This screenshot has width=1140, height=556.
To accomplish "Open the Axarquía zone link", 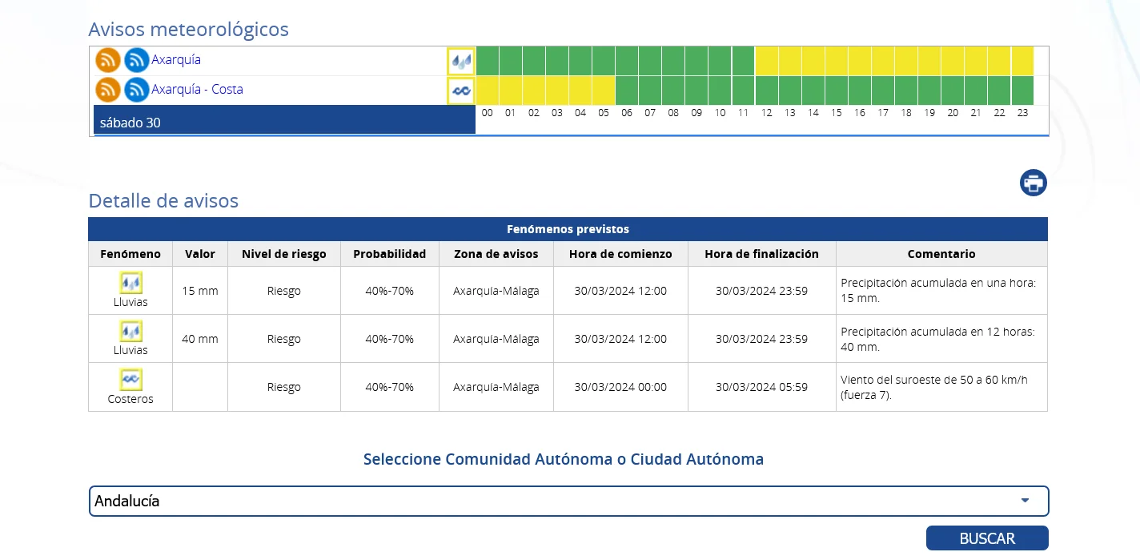I will [x=176, y=60].
